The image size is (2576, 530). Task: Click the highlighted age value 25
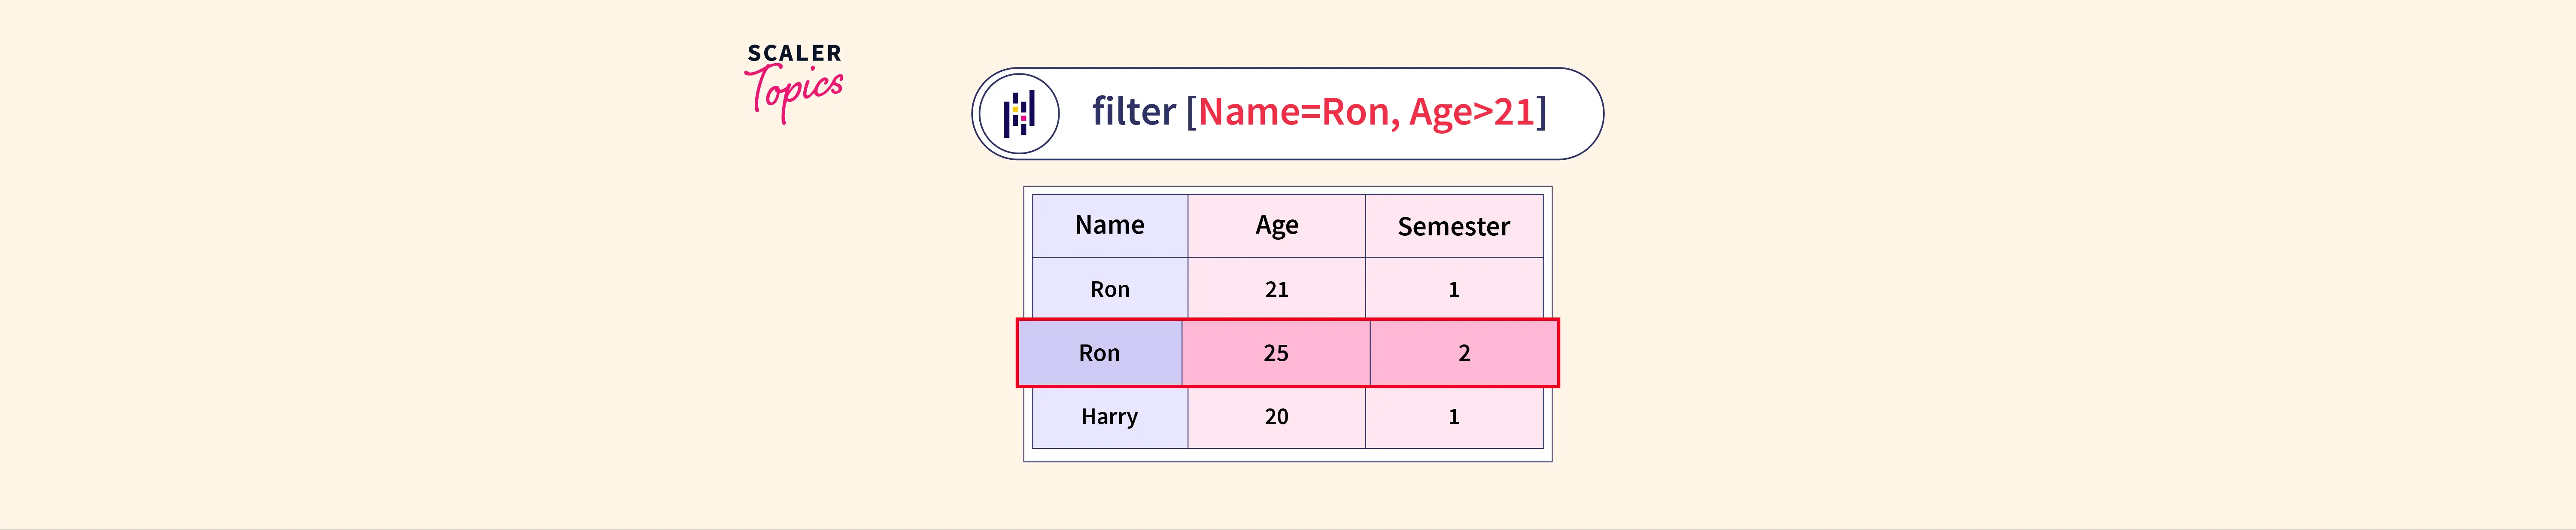point(1275,353)
